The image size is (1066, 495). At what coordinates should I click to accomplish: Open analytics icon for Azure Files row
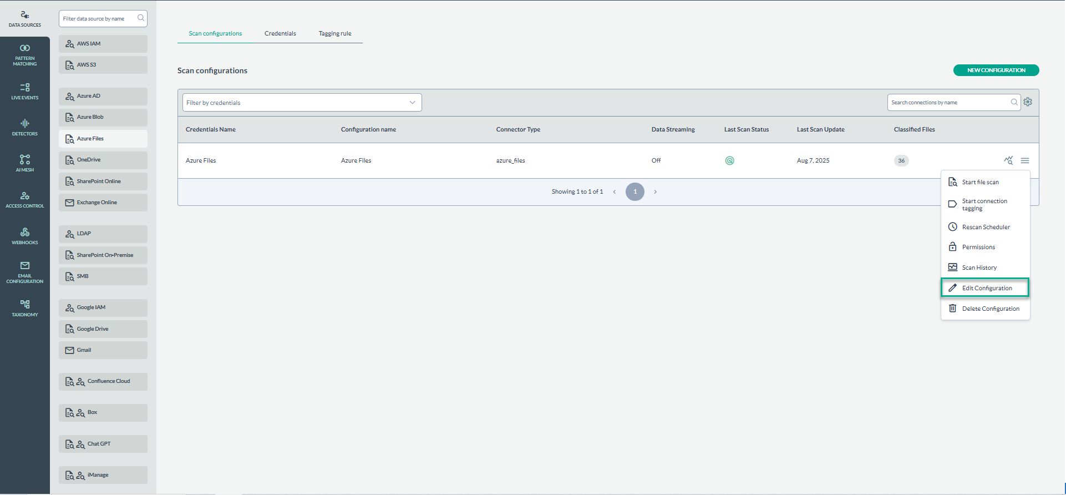click(x=1008, y=160)
